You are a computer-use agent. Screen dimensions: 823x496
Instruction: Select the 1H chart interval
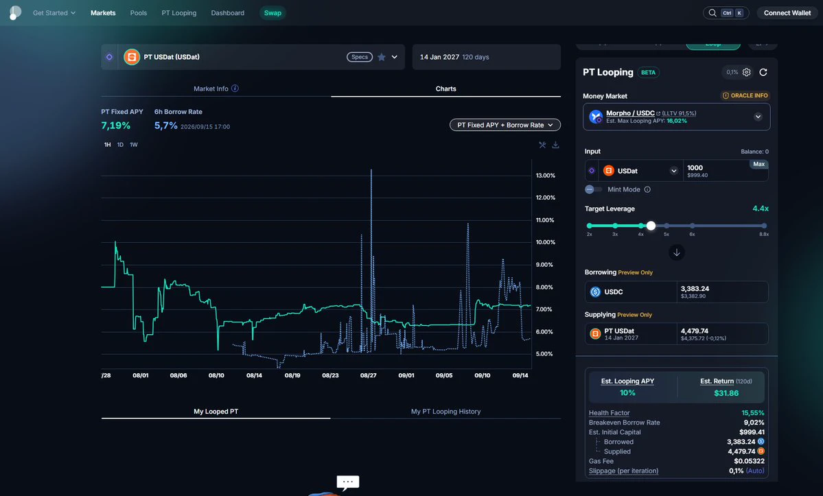(x=107, y=145)
